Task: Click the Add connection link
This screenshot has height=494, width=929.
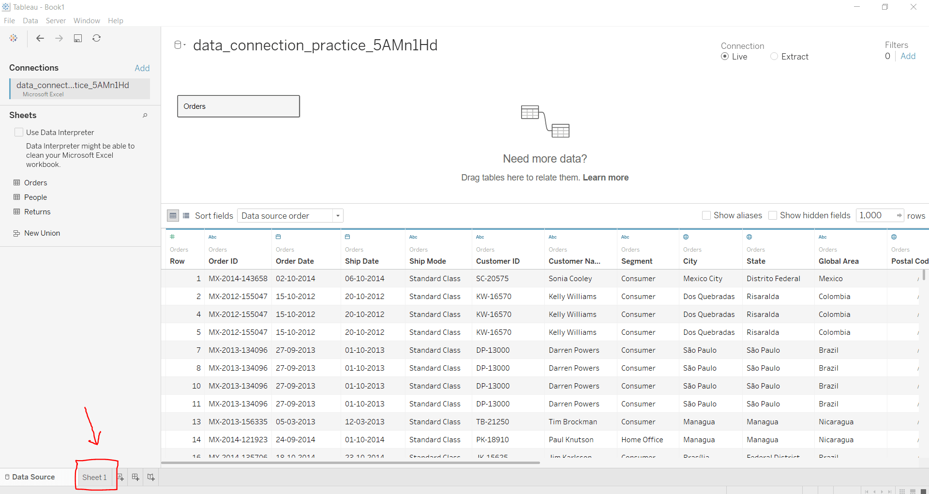Action: pos(142,68)
